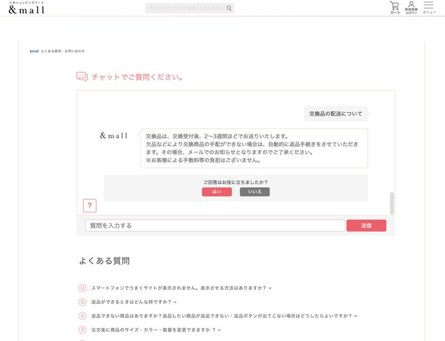Expand the smartphone site display question
The height and width of the screenshot is (341, 445).
[181, 288]
